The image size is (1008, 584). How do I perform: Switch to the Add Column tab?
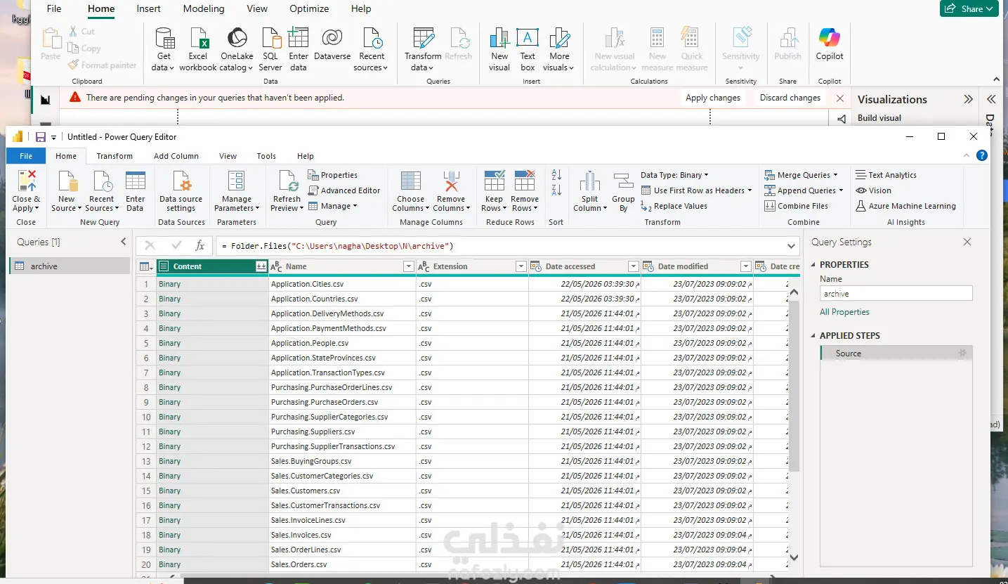click(x=176, y=156)
